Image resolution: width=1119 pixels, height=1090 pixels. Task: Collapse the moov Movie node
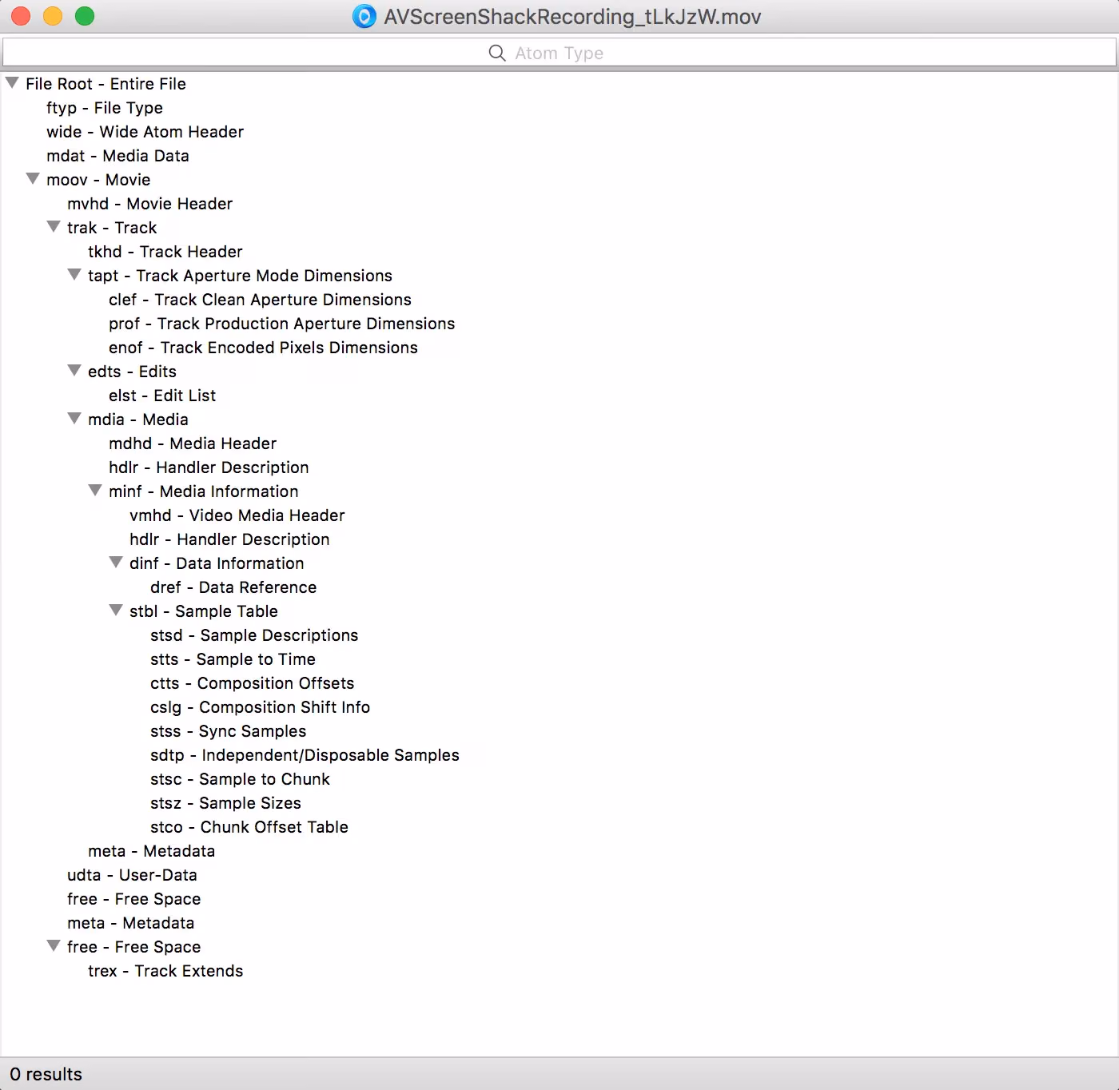(33, 179)
